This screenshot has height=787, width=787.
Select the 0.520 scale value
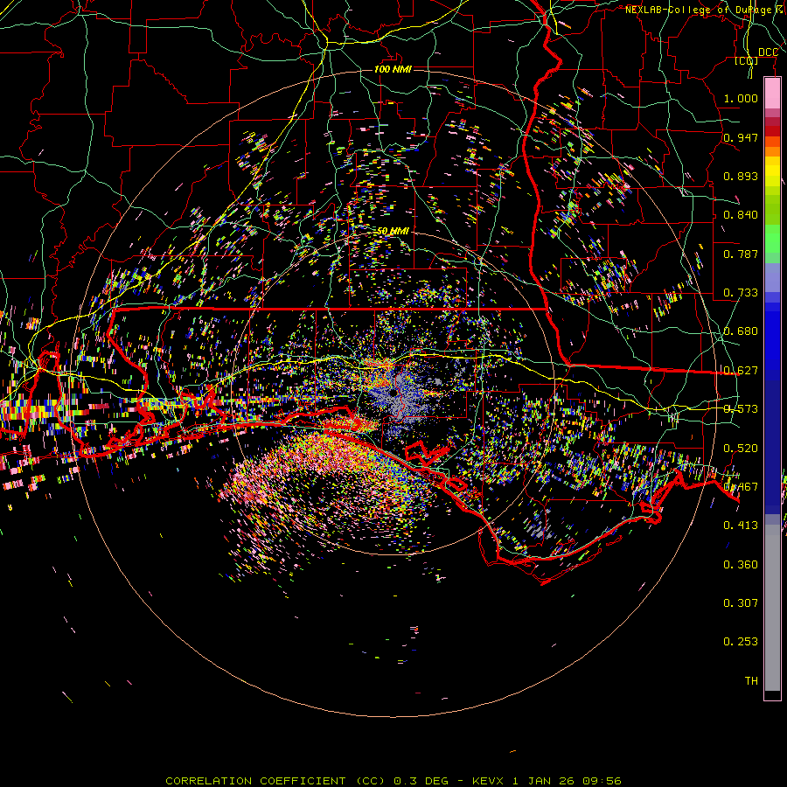point(741,449)
